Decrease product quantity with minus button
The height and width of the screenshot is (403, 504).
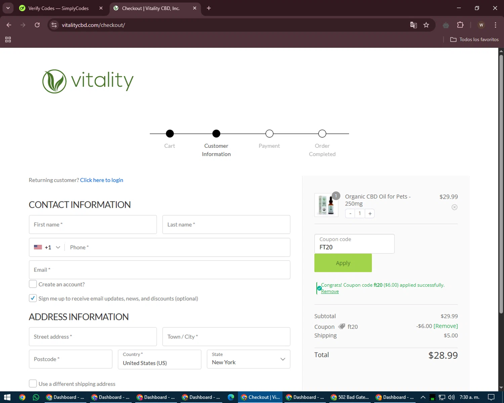350,214
